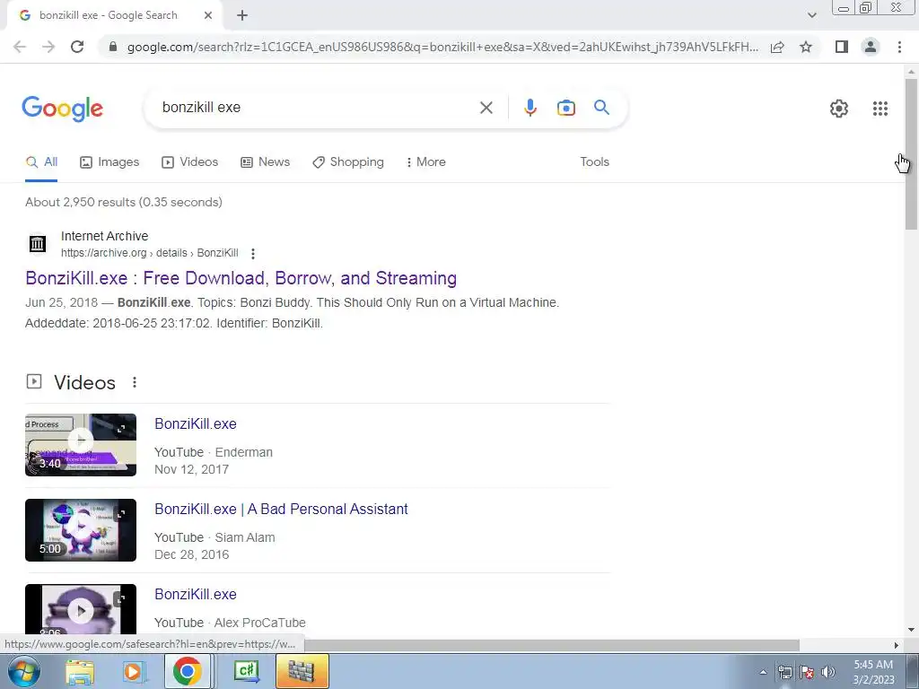
Task: Bookmark this tab with star icon
Action: [x=806, y=47]
